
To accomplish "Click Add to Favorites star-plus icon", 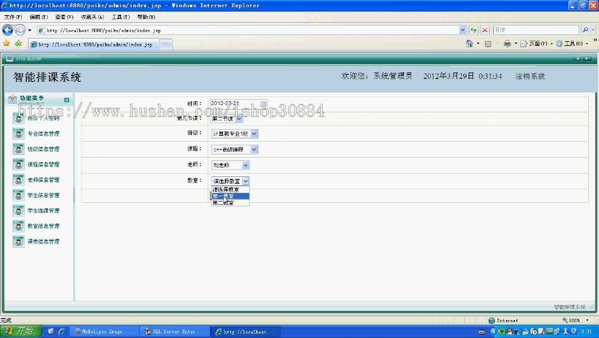I will point(18,43).
